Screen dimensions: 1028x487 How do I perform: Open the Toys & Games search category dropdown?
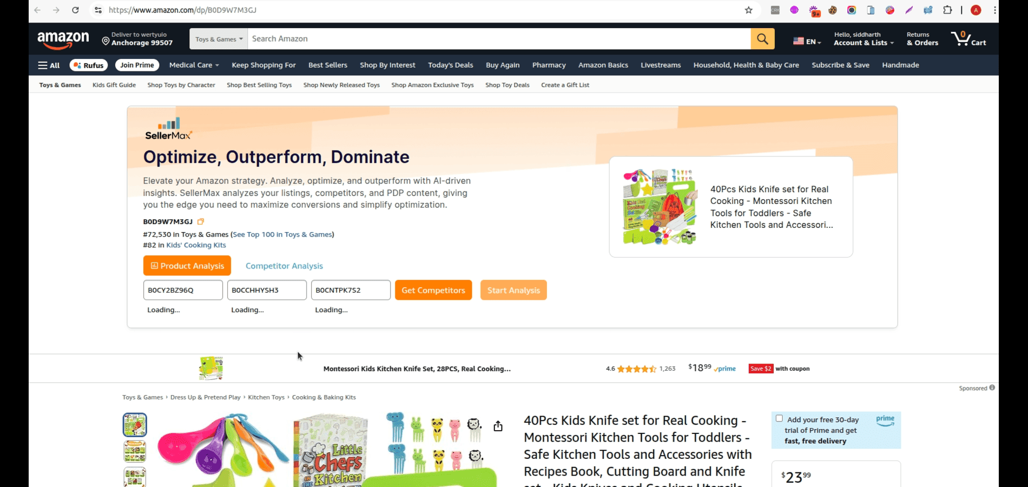[x=218, y=38]
